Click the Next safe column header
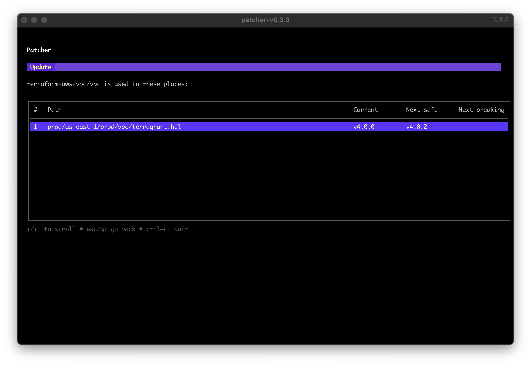 (x=422, y=110)
